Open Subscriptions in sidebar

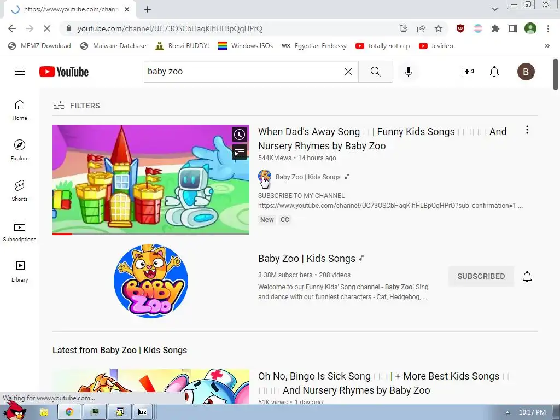click(x=20, y=231)
